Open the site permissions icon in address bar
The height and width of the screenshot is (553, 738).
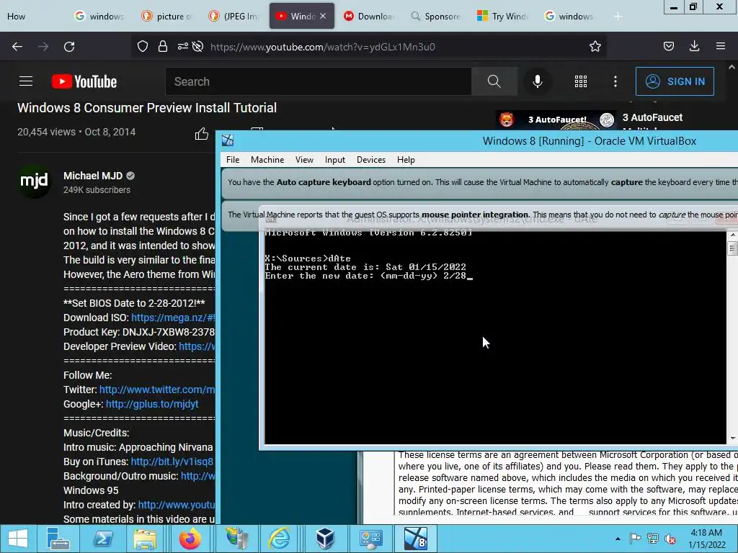tap(182, 46)
